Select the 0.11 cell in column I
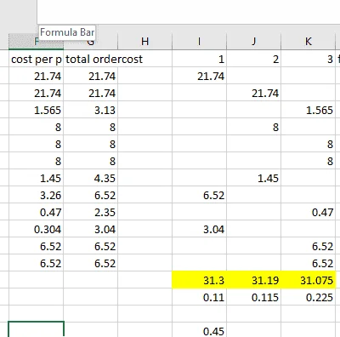This screenshot has height=337, width=340. coord(199,297)
